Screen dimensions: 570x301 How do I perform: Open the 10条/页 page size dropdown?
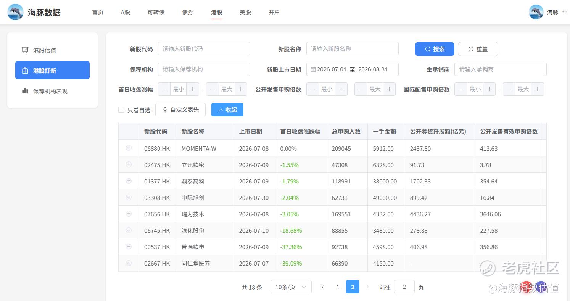click(x=291, y=287)
